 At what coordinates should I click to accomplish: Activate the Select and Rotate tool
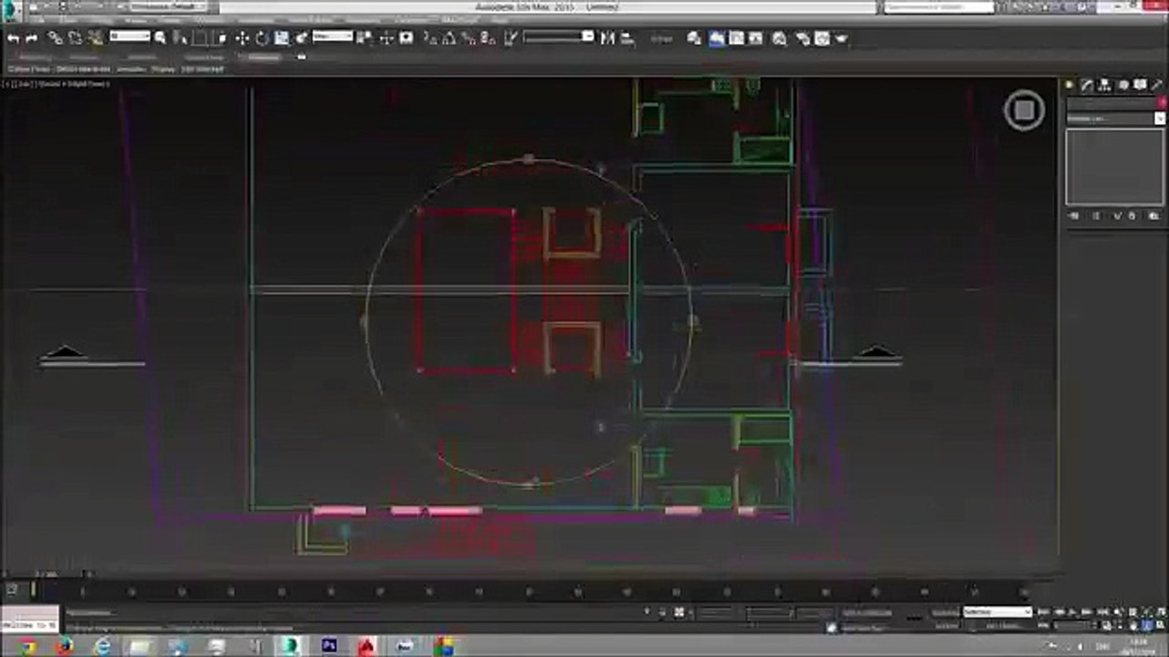pos(262,38)
